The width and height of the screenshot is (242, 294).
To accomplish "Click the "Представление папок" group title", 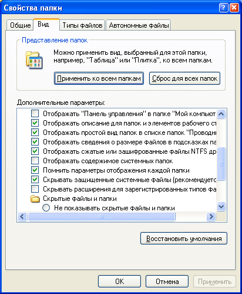I will pyautogui.click(x=55, y=40).
